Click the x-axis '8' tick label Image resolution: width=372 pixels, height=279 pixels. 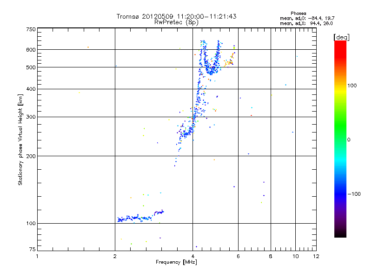(271, 256)
